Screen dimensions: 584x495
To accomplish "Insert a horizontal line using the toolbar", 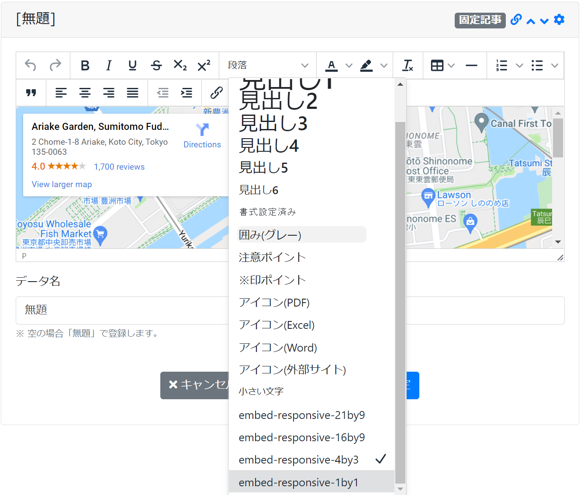I will pyautogui.click(x=471, y=65).
